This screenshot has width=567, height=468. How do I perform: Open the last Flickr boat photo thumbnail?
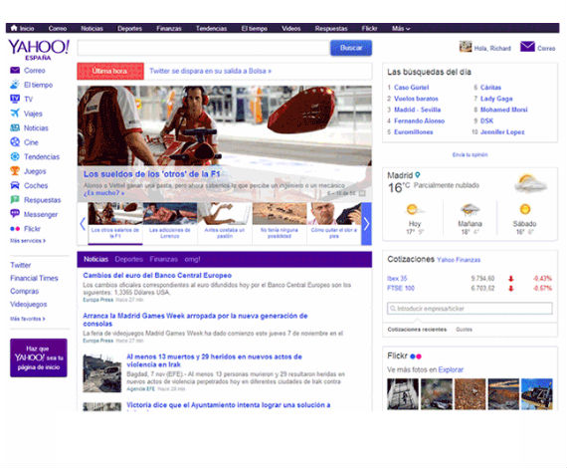tap(536, 393)
